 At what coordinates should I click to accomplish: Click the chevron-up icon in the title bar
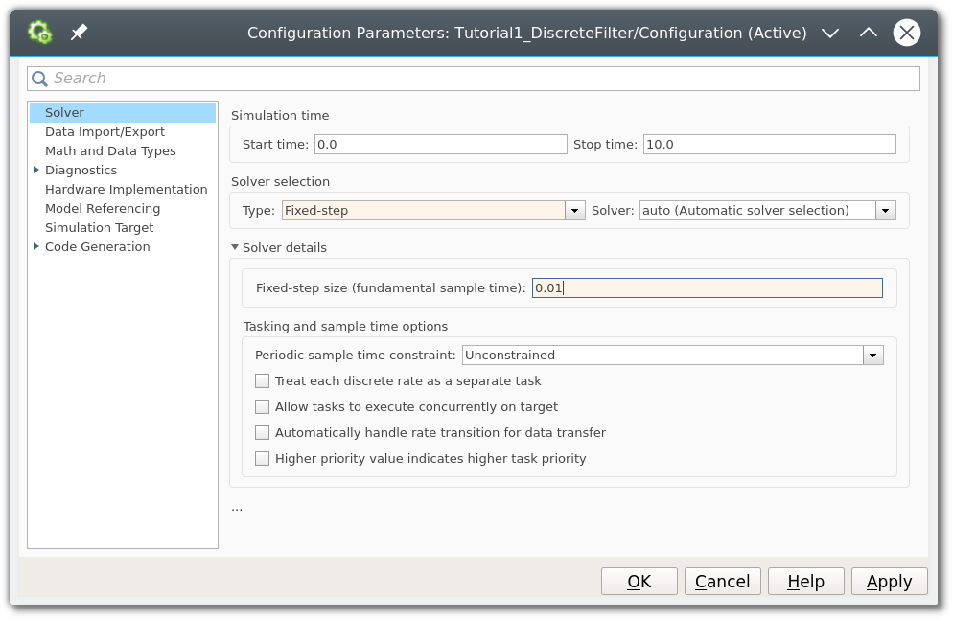click(868, 32)
